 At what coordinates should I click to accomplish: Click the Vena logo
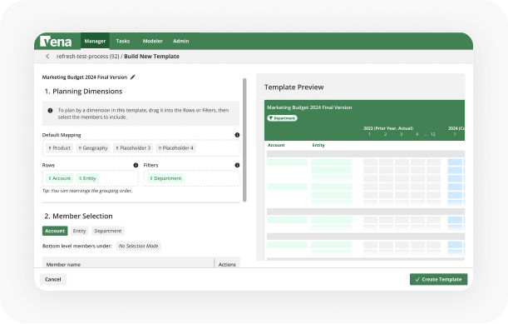click(56, 42)
